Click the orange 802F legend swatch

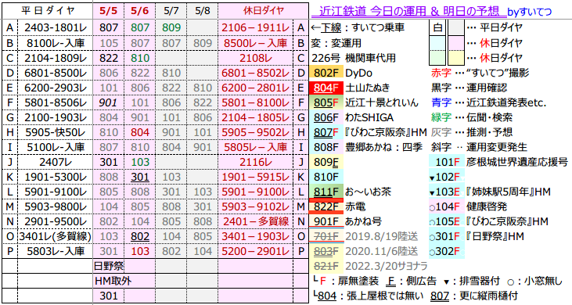(x=326, y=73)
